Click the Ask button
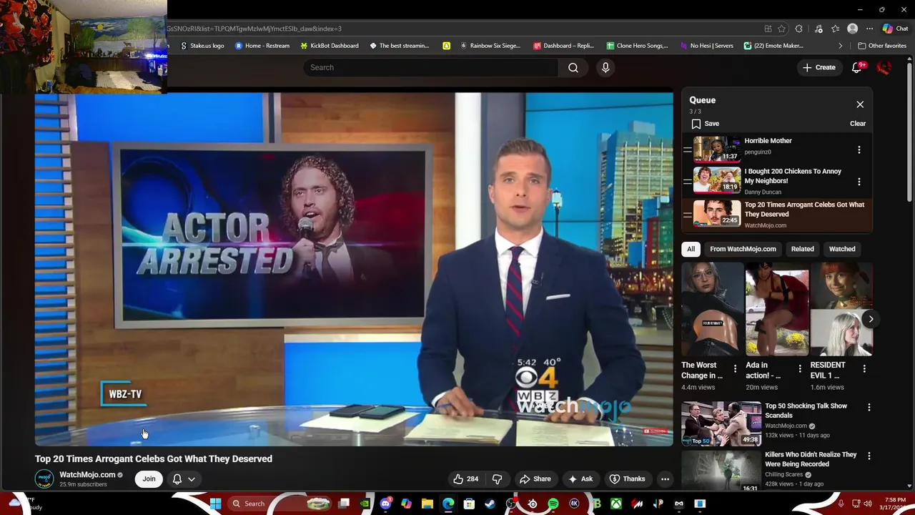This screenshot has width=915, height=515. point(580,479)
